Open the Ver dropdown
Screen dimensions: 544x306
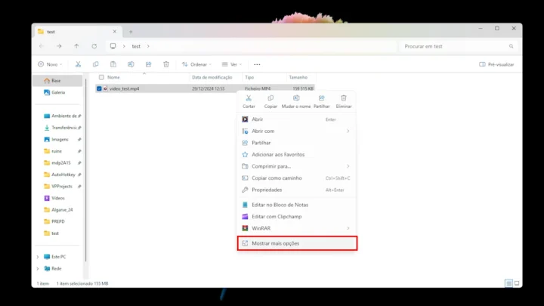(232, 64)
